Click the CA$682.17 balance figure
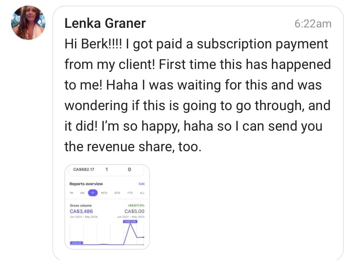355x260 pixels. coord(84,170)
